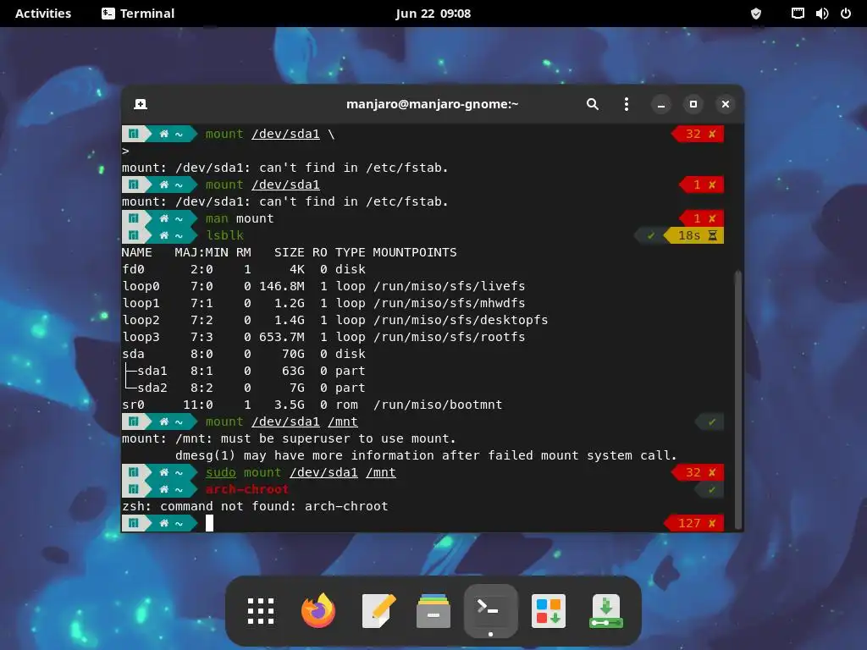The image size is (867, 650).
Task: Click the 63G size value for sda1
Action: 293,371
